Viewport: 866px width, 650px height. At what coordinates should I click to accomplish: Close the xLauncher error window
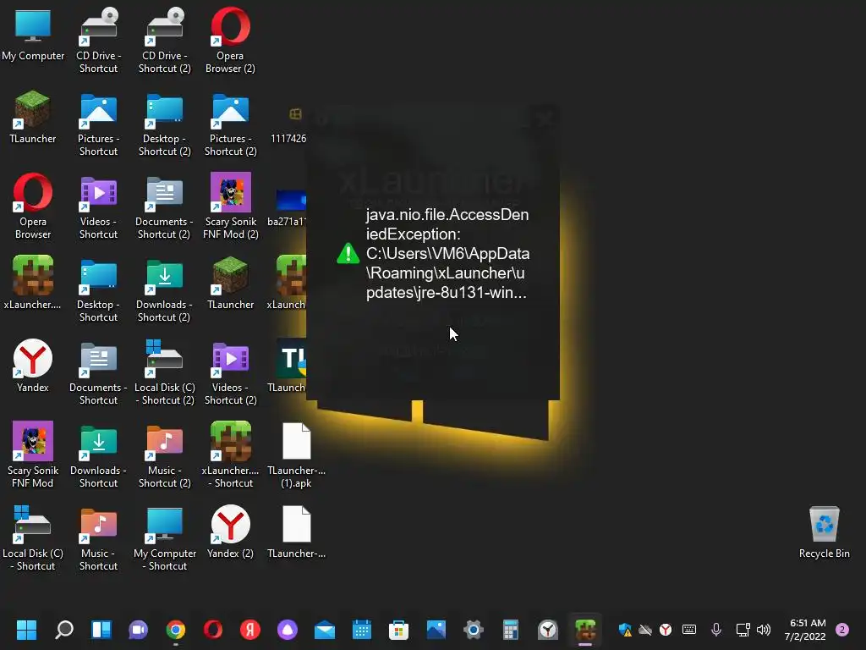tap(545, 117)
